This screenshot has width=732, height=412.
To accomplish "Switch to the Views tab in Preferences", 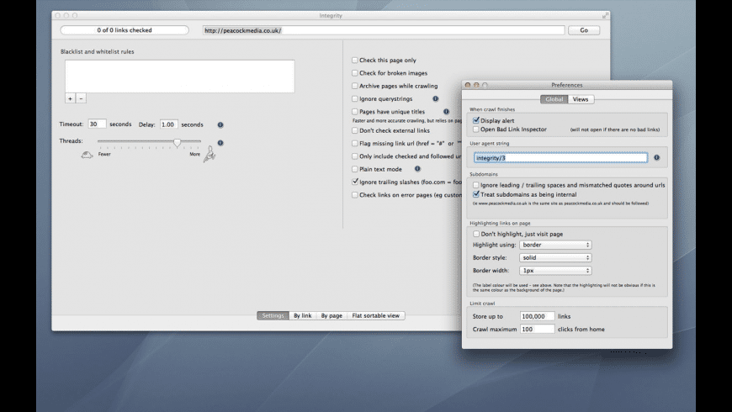I will tap(581, 99).
